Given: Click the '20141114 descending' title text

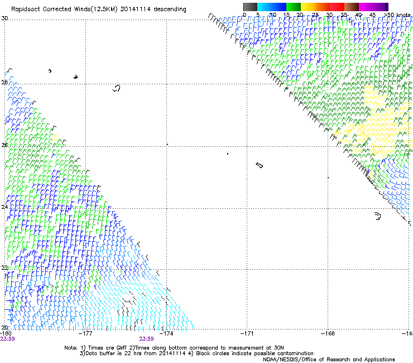Looking at the screenshot, I should tap(153, 9).
